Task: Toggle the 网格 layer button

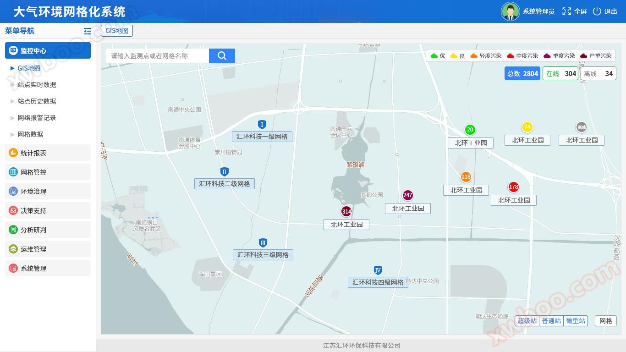Action: [x=605, y=321]
